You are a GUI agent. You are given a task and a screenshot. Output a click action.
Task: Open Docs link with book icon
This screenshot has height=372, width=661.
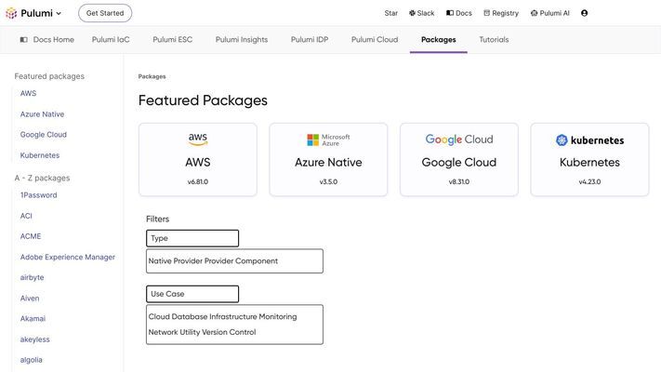(459, 13)
